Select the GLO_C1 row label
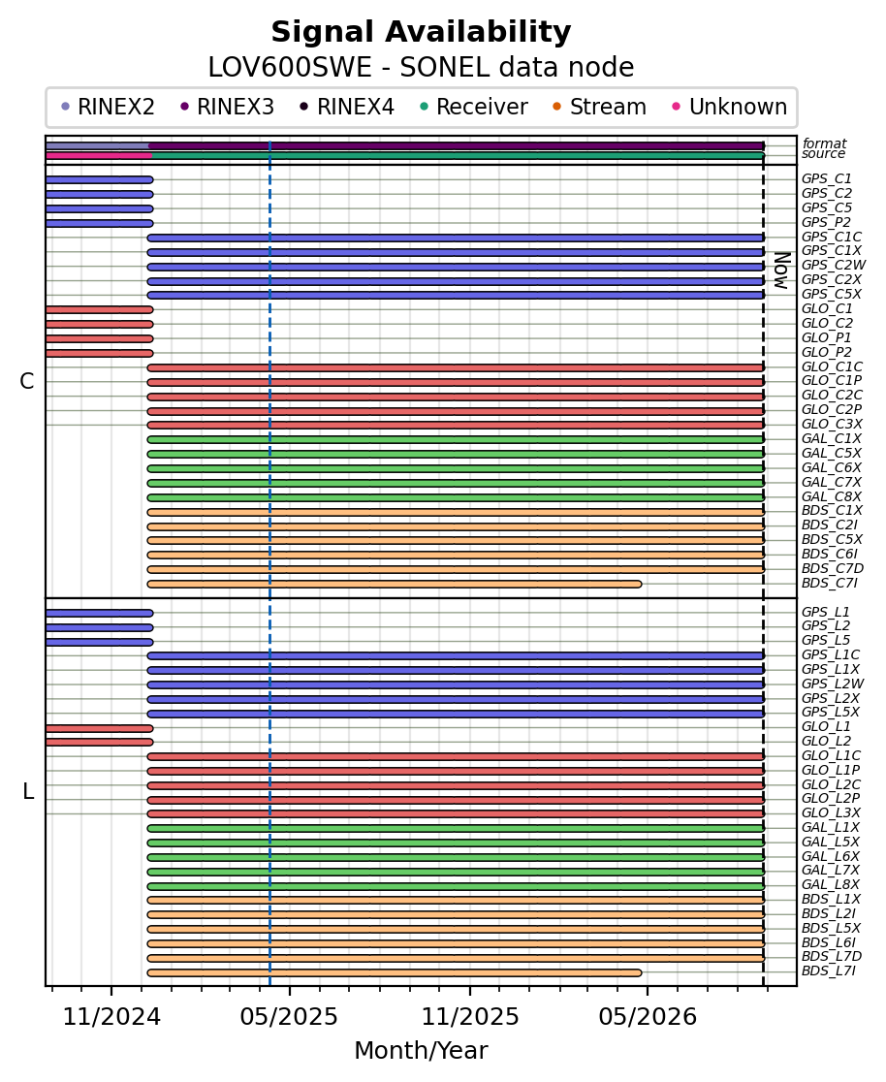886x1082 pixels. (x=827, y=308)
